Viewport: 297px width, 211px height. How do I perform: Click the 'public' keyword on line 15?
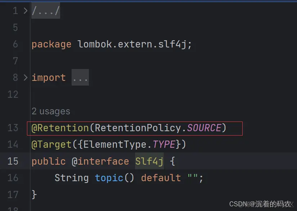click(x=49, y=161)
